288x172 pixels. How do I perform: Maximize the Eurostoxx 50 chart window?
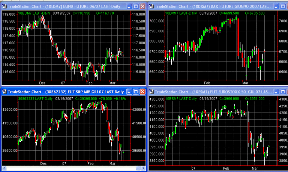coord(283,92)
